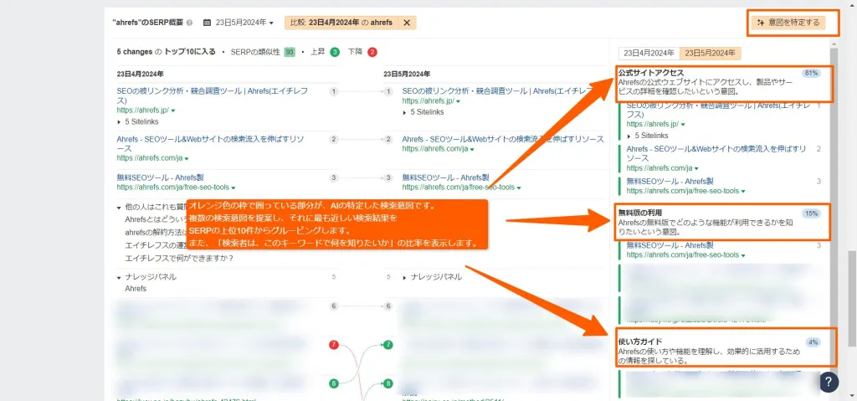This screenshot has width=857, height=401.
Task: Click the green 上昇 3 badge
Action: coord(335,52)
